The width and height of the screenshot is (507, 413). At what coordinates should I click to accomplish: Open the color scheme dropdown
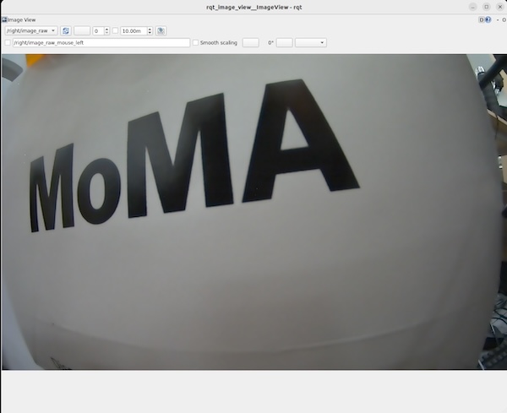(311, 43)
